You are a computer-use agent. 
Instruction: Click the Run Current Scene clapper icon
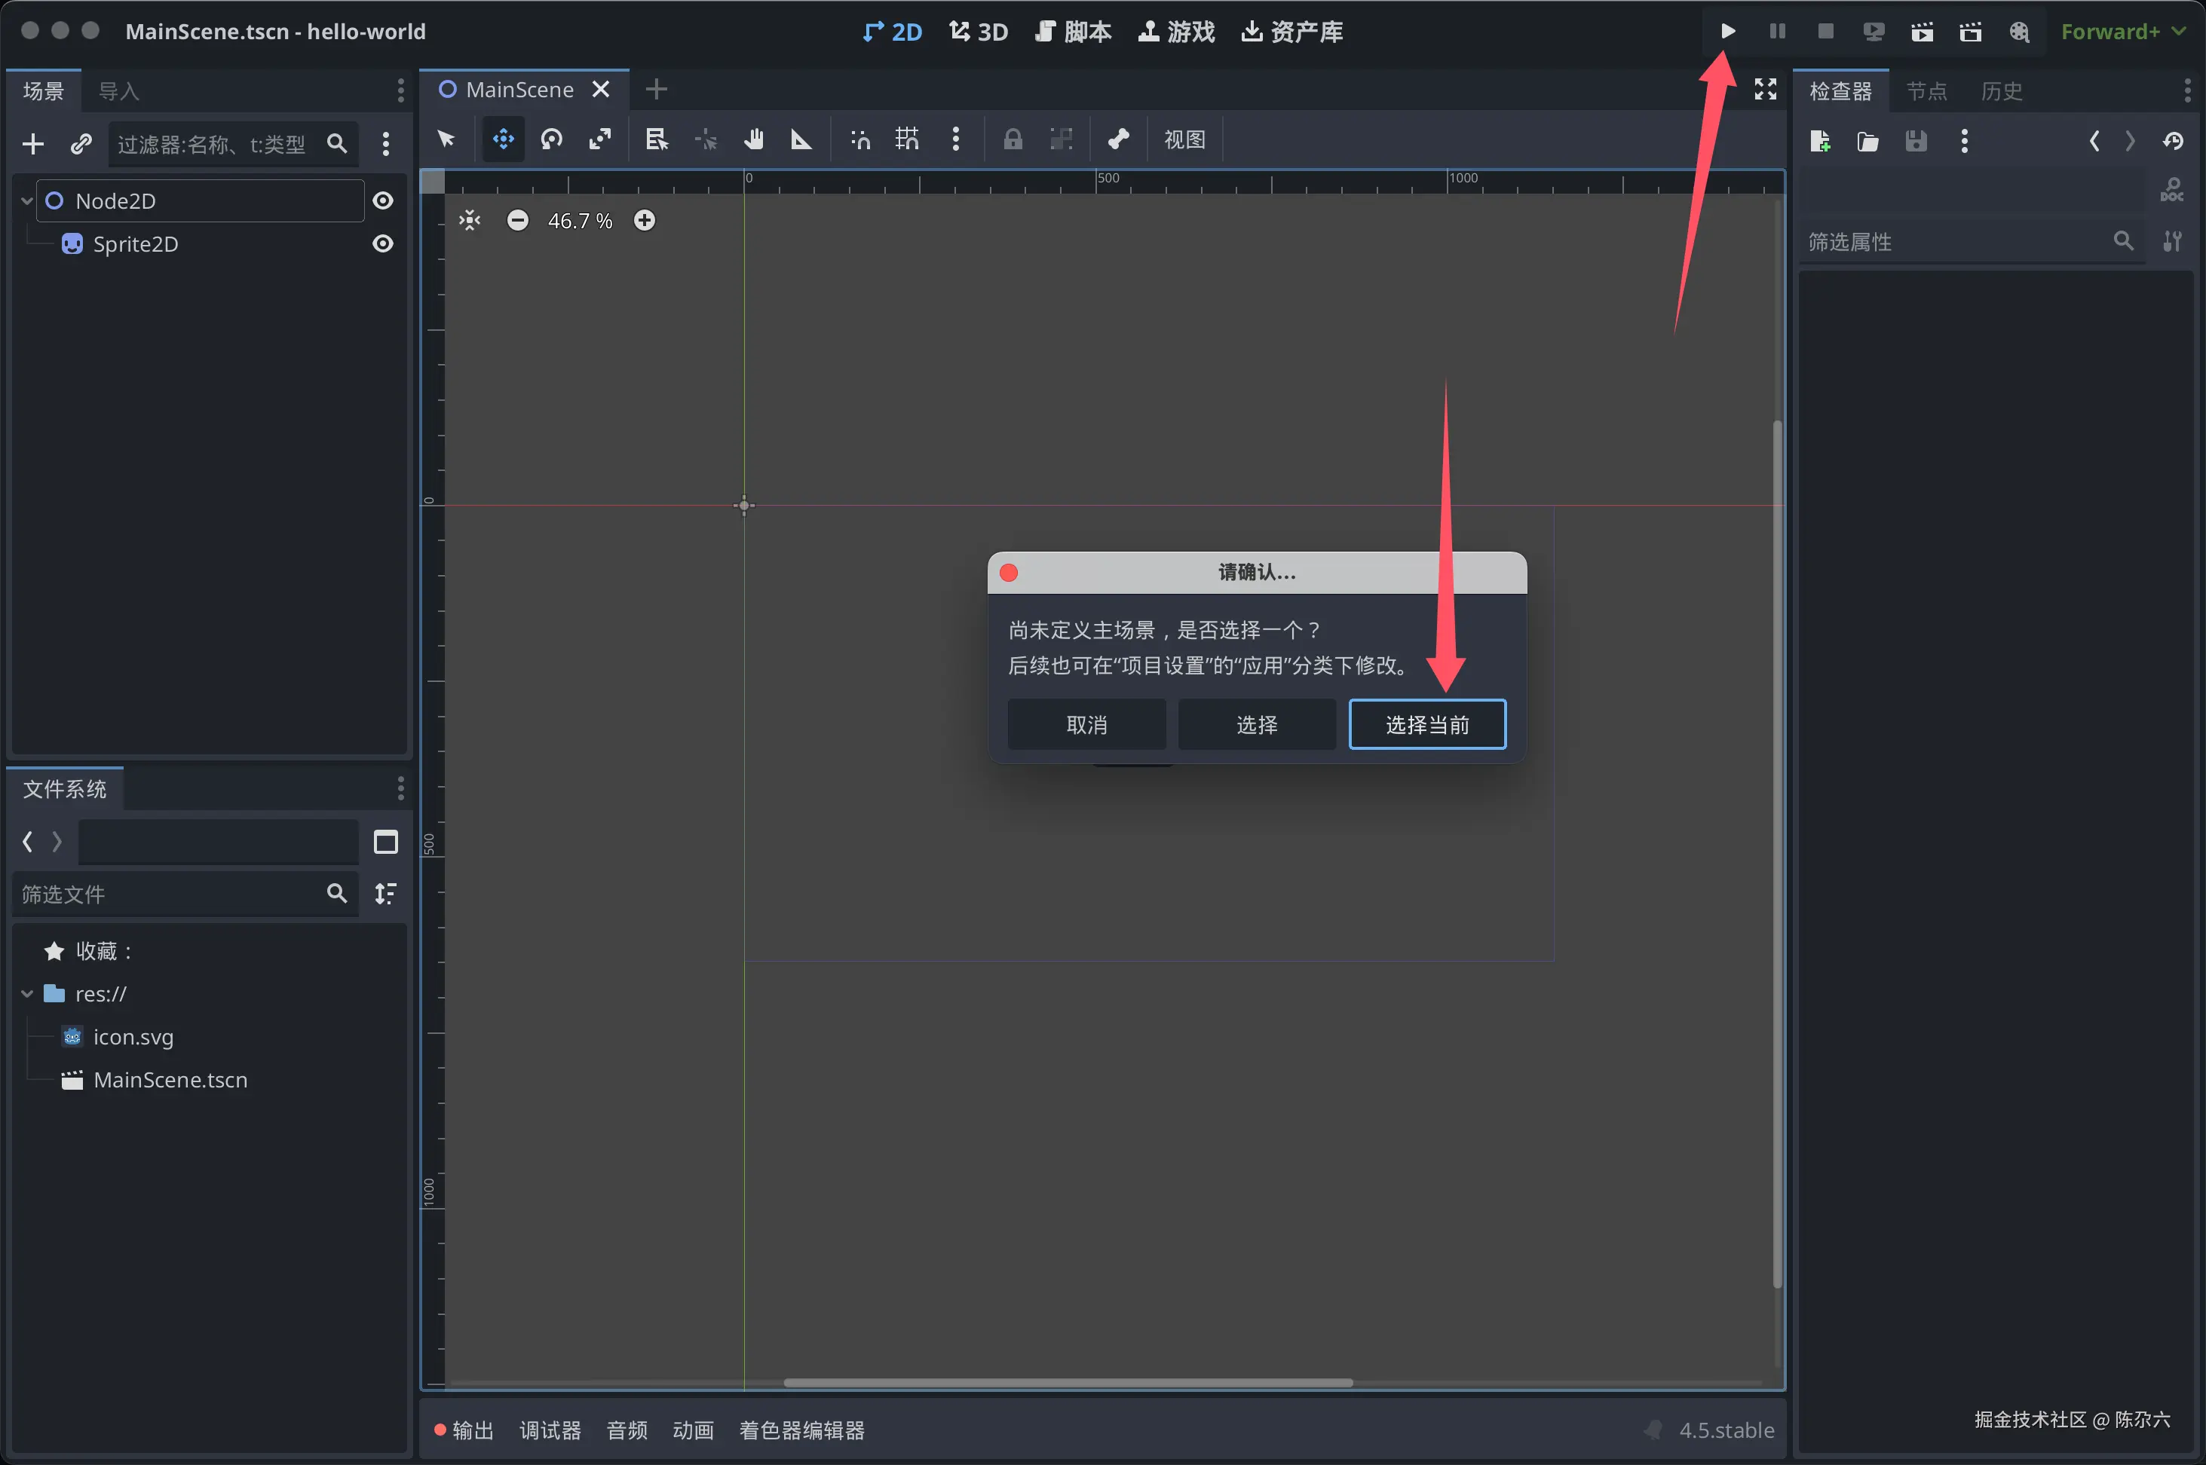1922,32
